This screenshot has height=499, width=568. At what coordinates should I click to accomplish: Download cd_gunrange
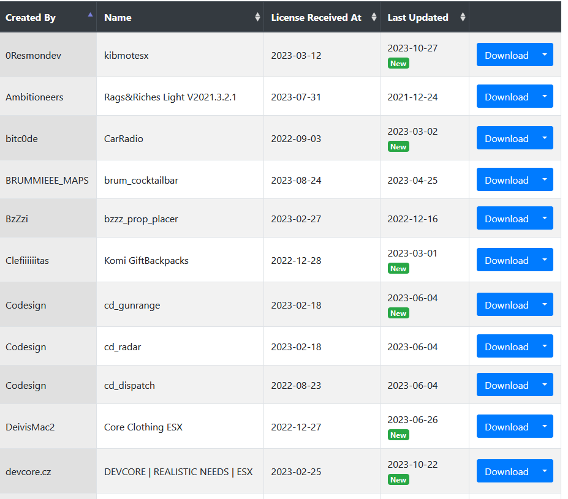coord(506,305)
